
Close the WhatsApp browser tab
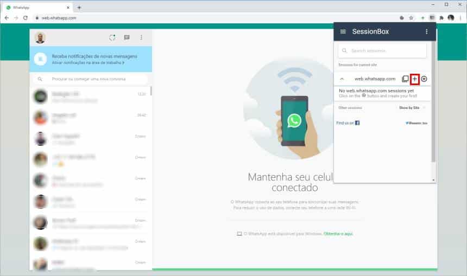68,8
